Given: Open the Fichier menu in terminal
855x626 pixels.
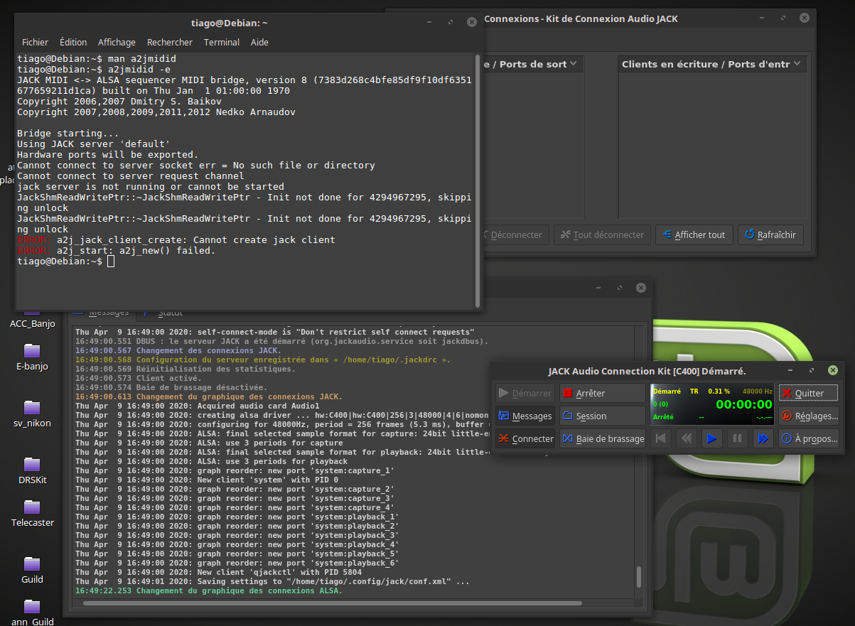Looking at the screenshot, I should pos(35,42).
